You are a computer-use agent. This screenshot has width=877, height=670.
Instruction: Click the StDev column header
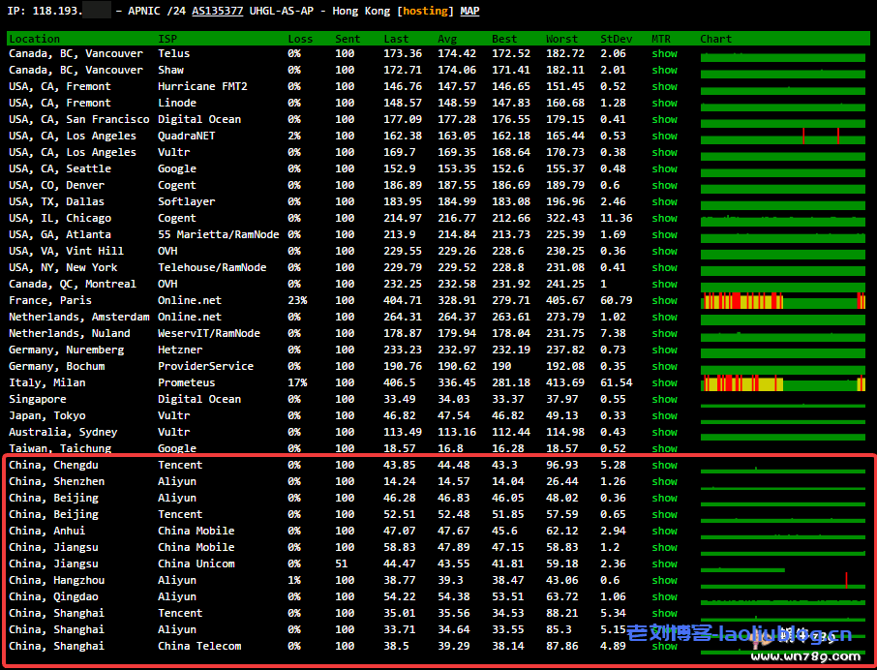pos(616,39)
